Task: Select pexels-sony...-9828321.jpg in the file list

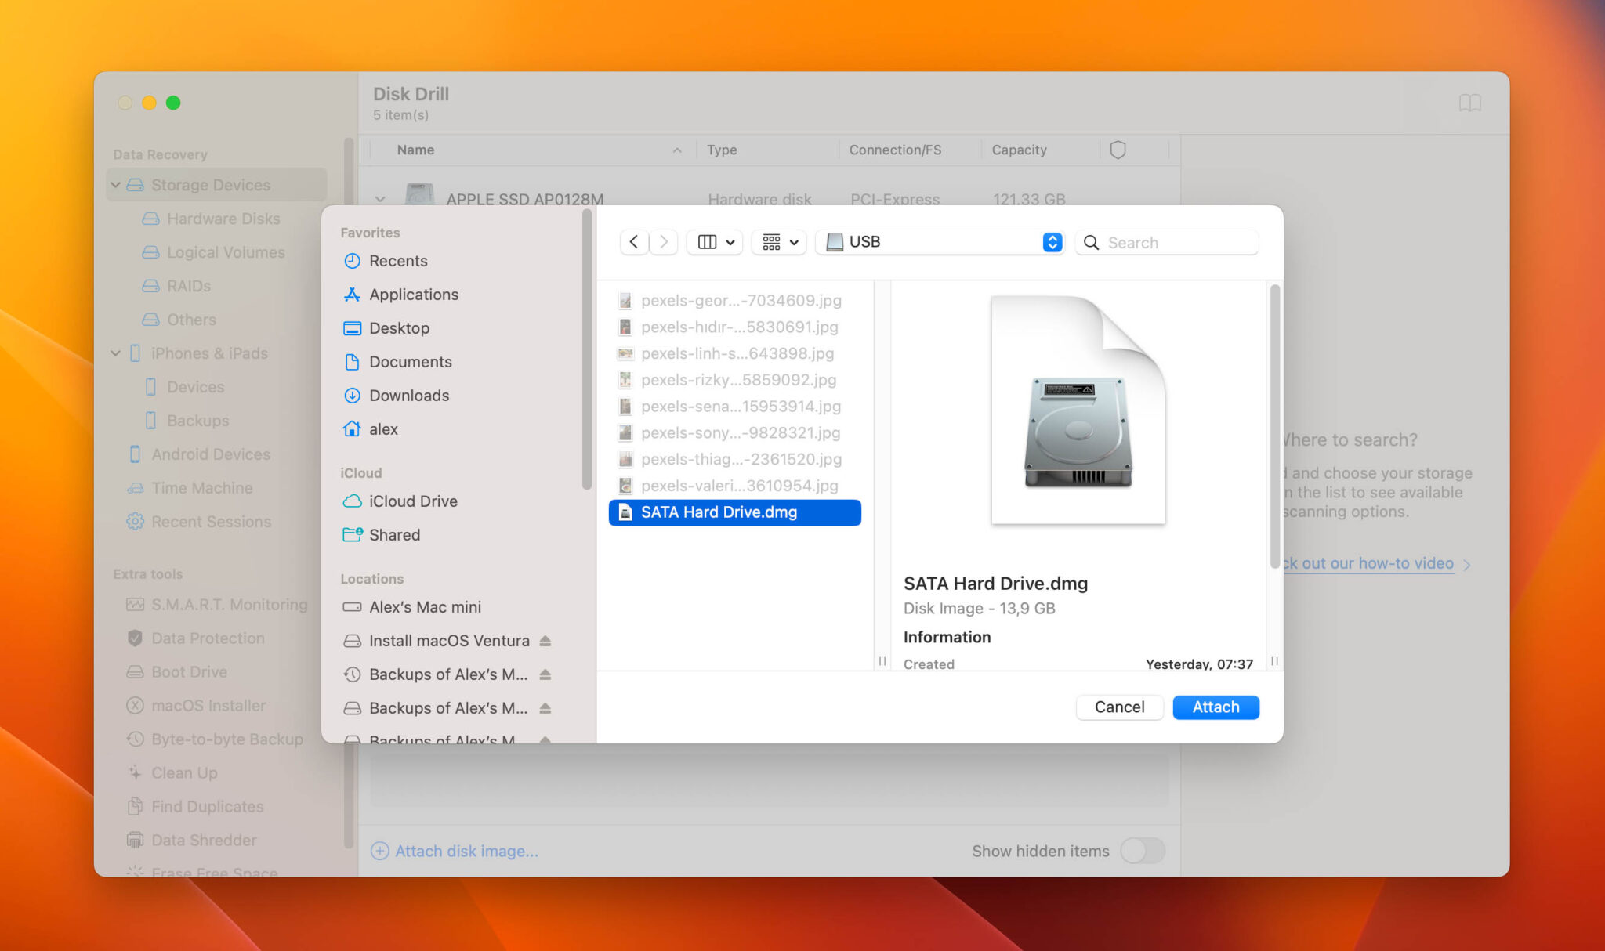Action: tap(740, 432)
